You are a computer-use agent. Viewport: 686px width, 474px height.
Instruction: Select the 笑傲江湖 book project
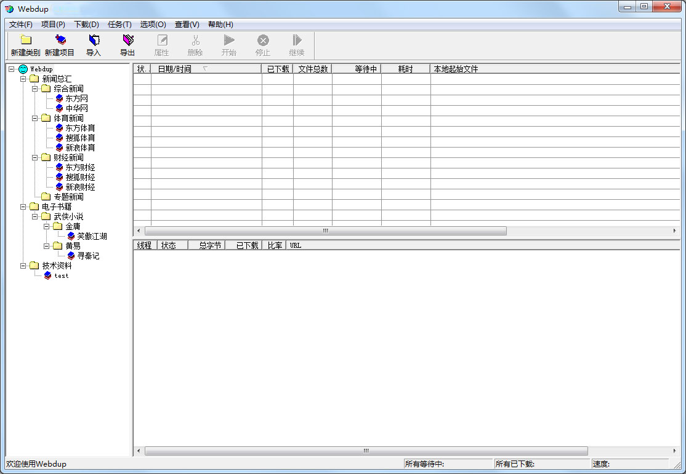coord(71,236)
